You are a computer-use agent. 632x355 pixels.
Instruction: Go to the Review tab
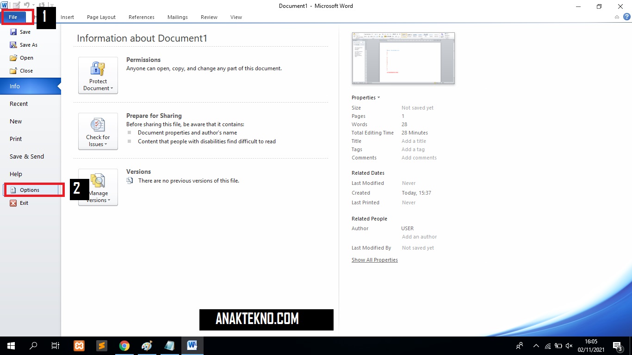tap(209, 17)
